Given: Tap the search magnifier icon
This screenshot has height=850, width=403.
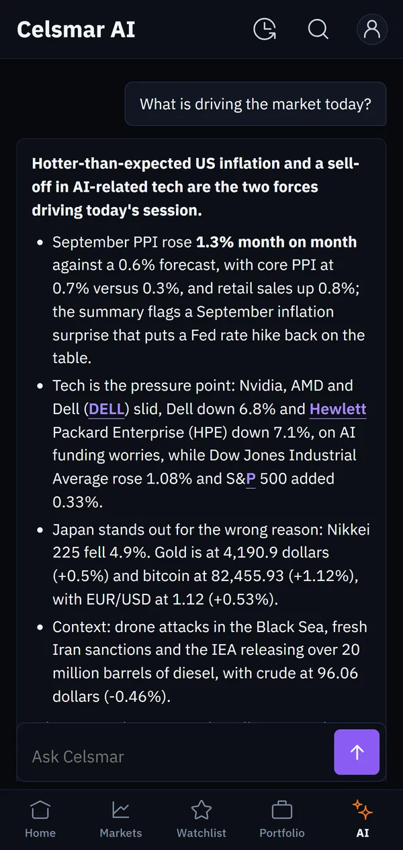Looking at the screenshot, I should [x=318, y=29].
